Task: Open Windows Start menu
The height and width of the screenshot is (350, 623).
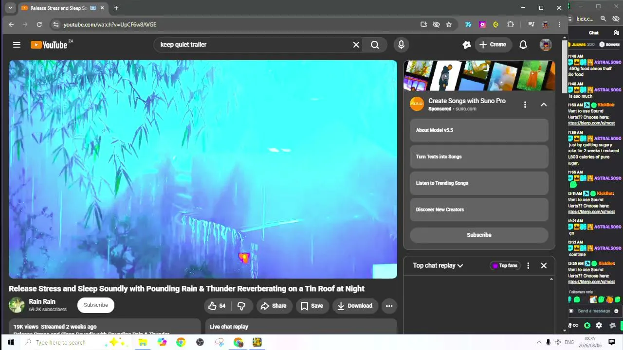Action: tap(10, 342)
